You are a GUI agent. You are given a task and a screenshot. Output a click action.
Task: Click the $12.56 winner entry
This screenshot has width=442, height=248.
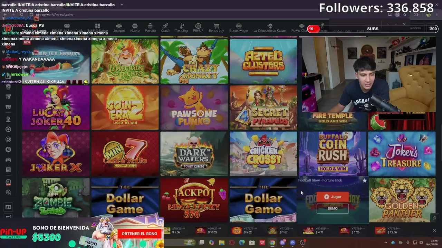click(x=387, y=230)
